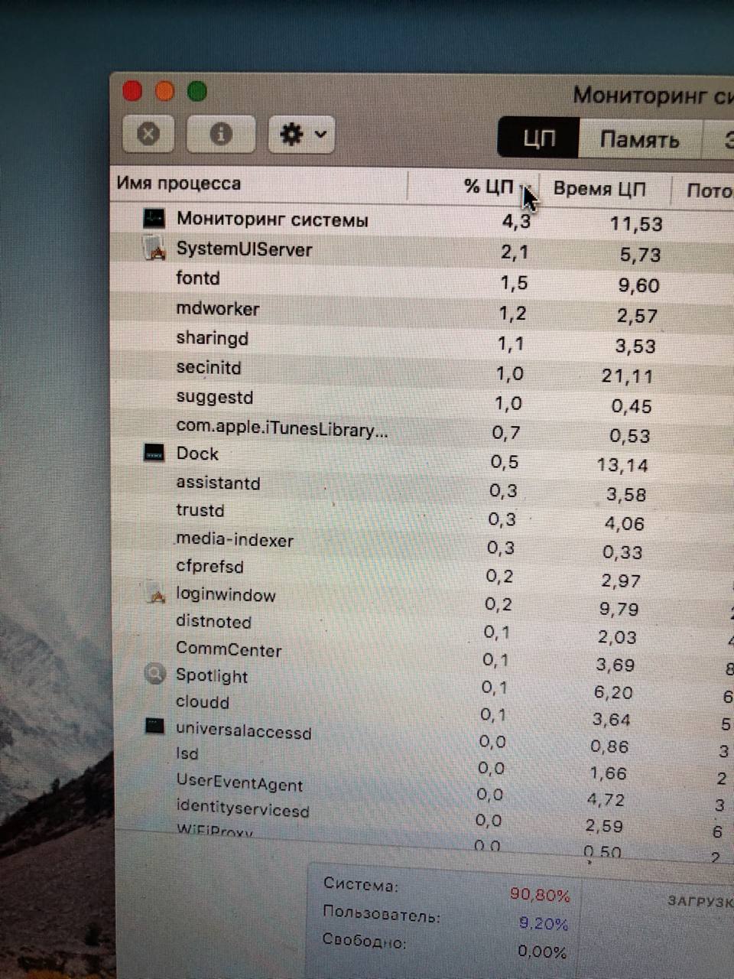Viewport: 734px width, 979px height.
Task: Select the lsd process
Action: pos(187,753)
